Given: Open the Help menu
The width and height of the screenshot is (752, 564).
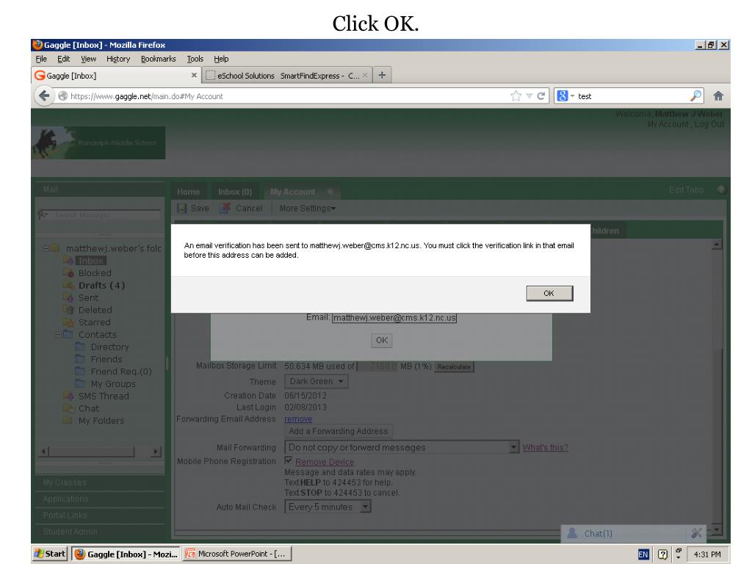Looking at the screenshot, I should tap(221, 59).
